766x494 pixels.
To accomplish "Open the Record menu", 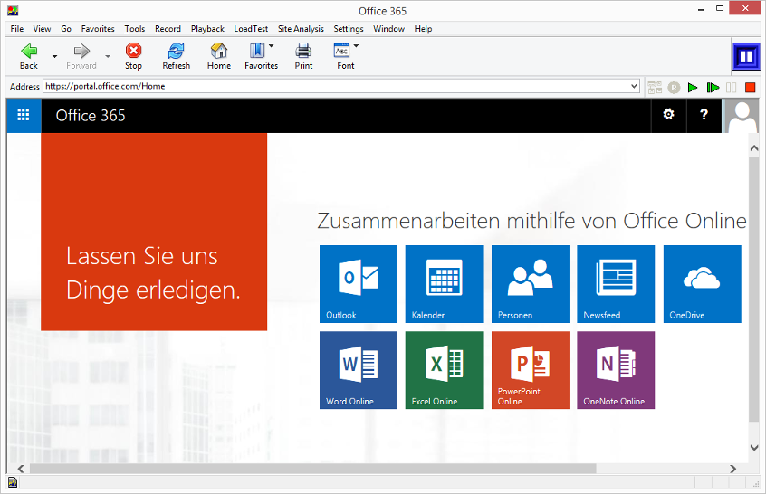I will click(x=168, y=29).
